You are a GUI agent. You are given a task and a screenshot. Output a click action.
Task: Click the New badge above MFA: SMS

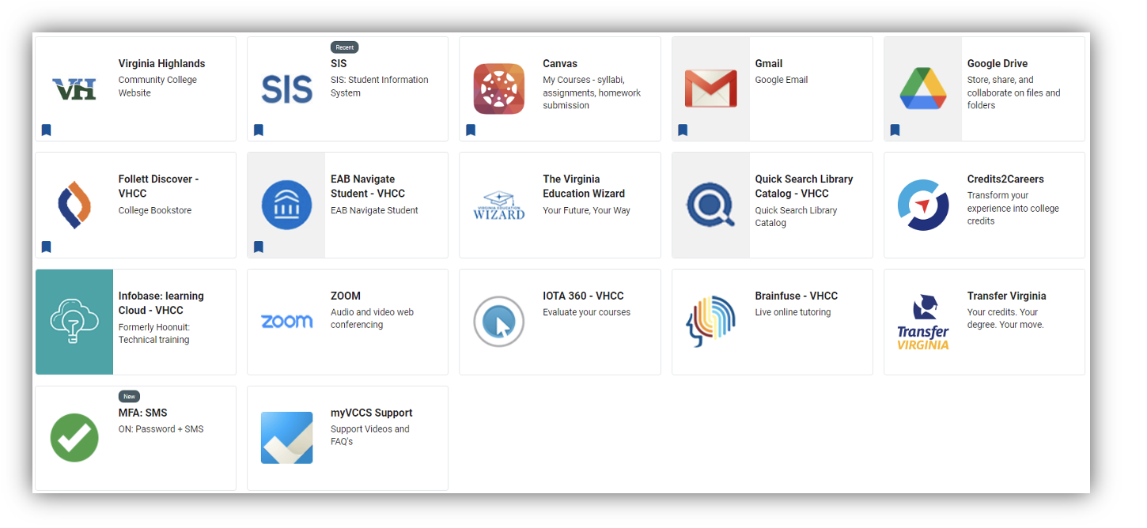tap(129, 397)
